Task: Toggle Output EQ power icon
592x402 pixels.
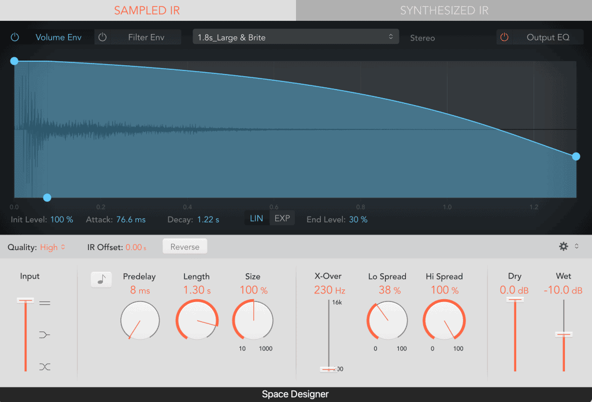Action: tap(504, 37)
